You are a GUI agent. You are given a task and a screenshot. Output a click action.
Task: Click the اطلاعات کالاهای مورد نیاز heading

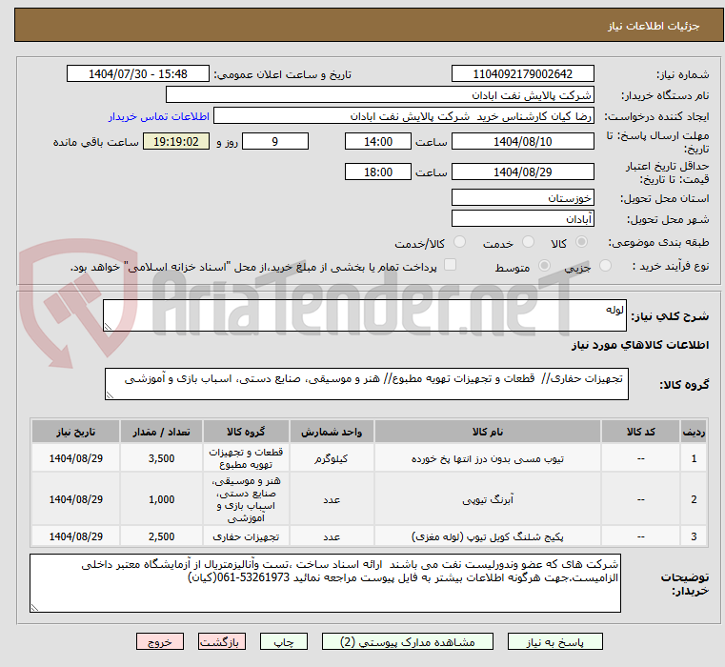[x=640, y=345]
